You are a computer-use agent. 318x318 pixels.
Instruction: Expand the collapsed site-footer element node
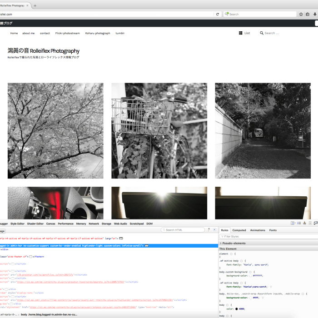(x=30, y=257)
